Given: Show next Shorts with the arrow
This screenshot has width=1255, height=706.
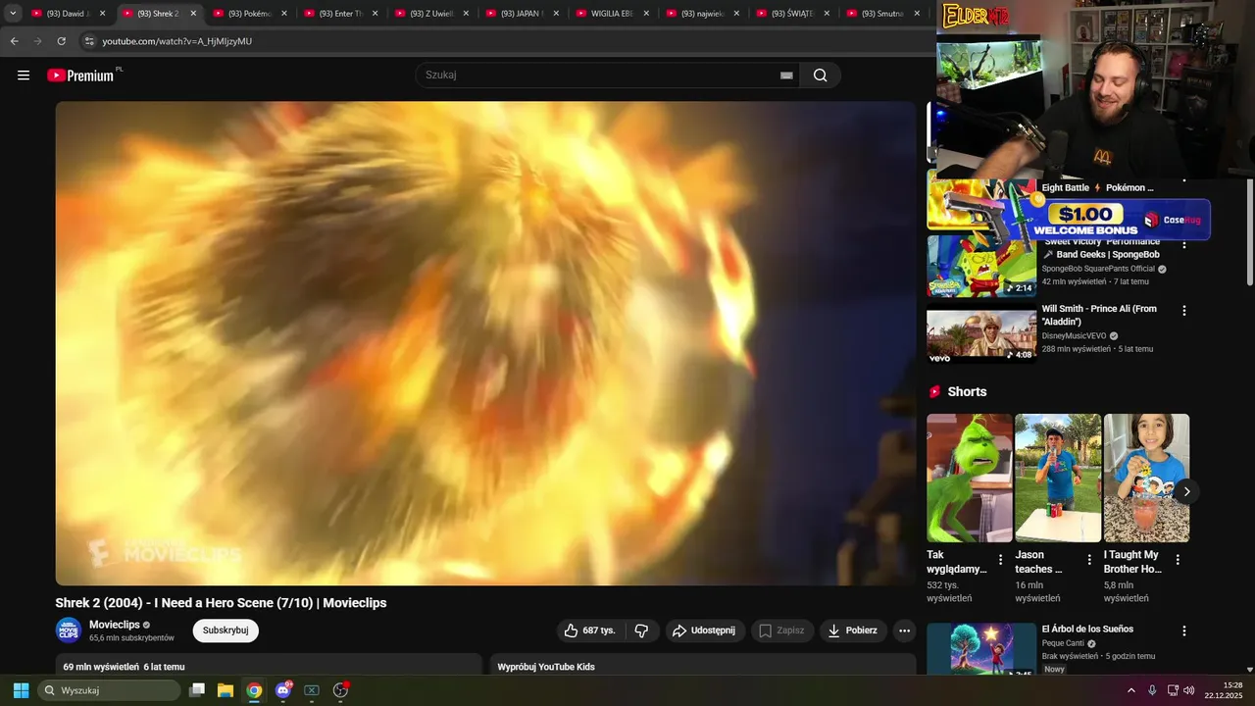Looking at the screenshot, I should [x=1186, y=491].
